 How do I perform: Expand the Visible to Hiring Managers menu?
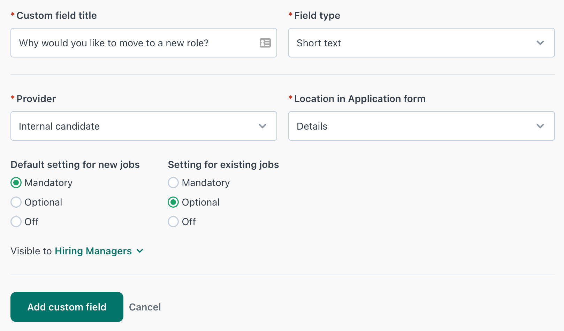point(99,251)
